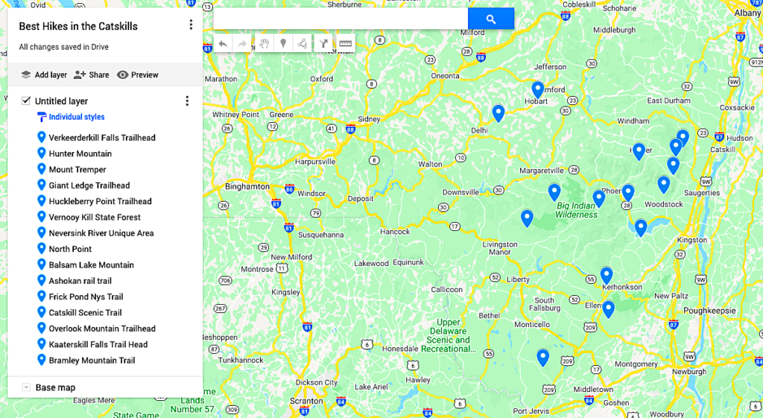Viewport: 763px width, 418px height.
Task: Click the pin icon beside Hunter Mountain
Action: point(42,153)
